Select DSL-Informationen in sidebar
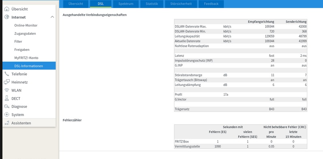323x159 pixels. 29,66
